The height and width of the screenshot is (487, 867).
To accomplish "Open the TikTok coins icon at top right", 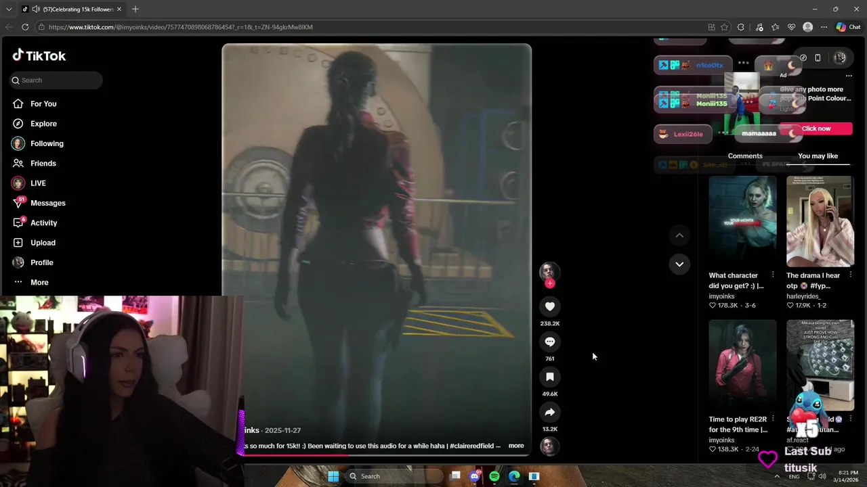I will coord(803,58).
